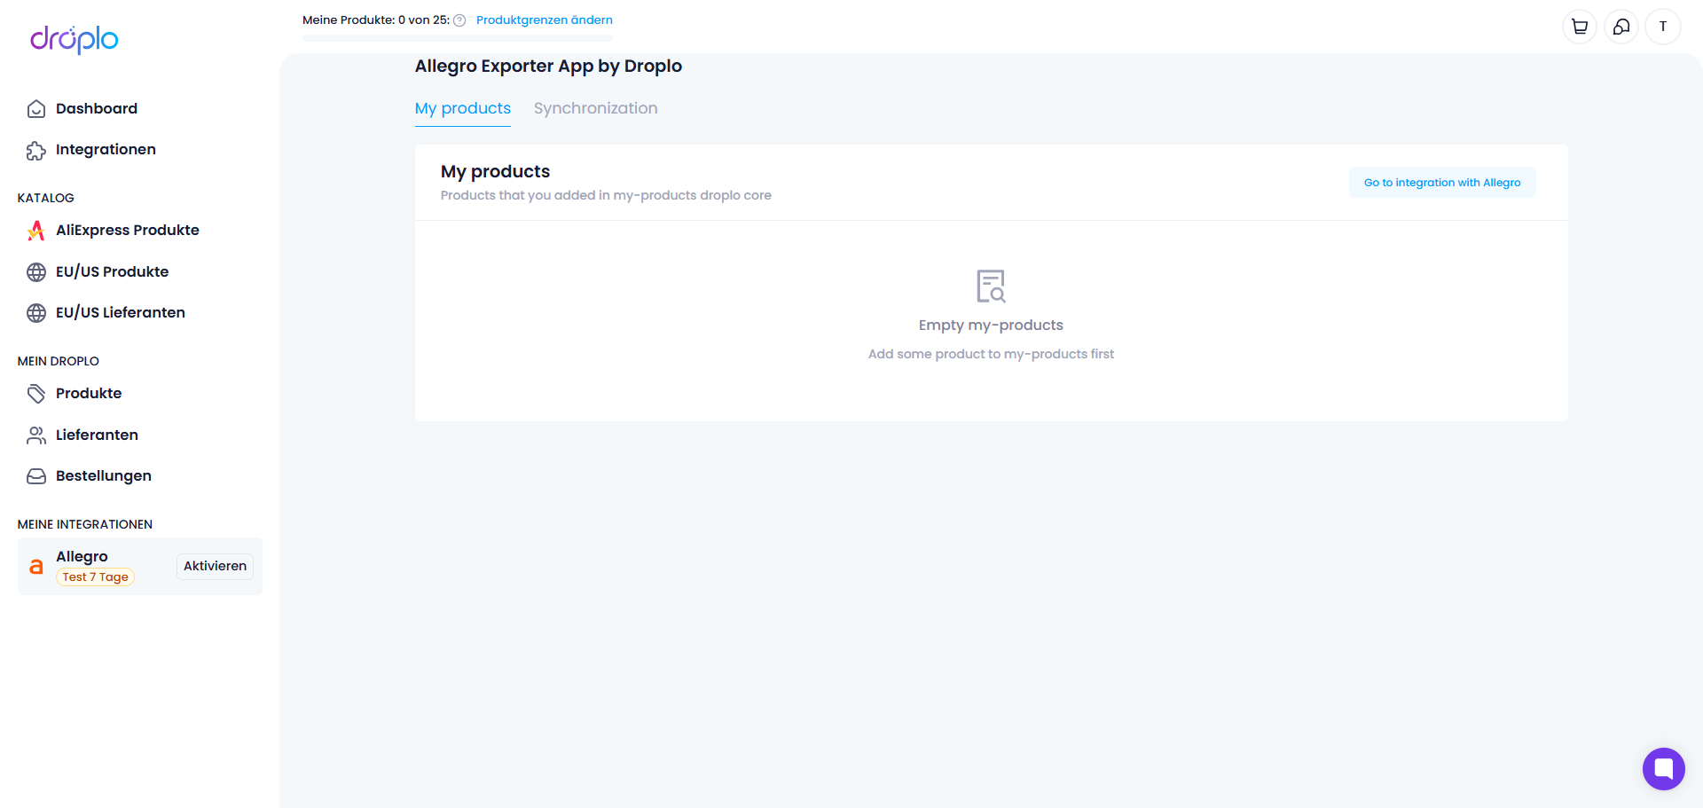Click the 'My products' card heading
Image resolution: width=1703 pixels, height=808 pixels.
click(x=495, y=171)
